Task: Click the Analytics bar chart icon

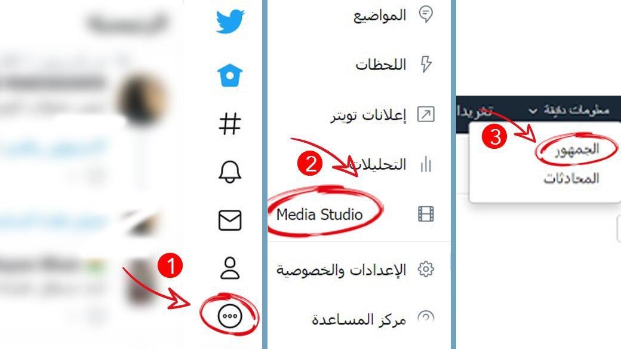Action: [426, 164]
